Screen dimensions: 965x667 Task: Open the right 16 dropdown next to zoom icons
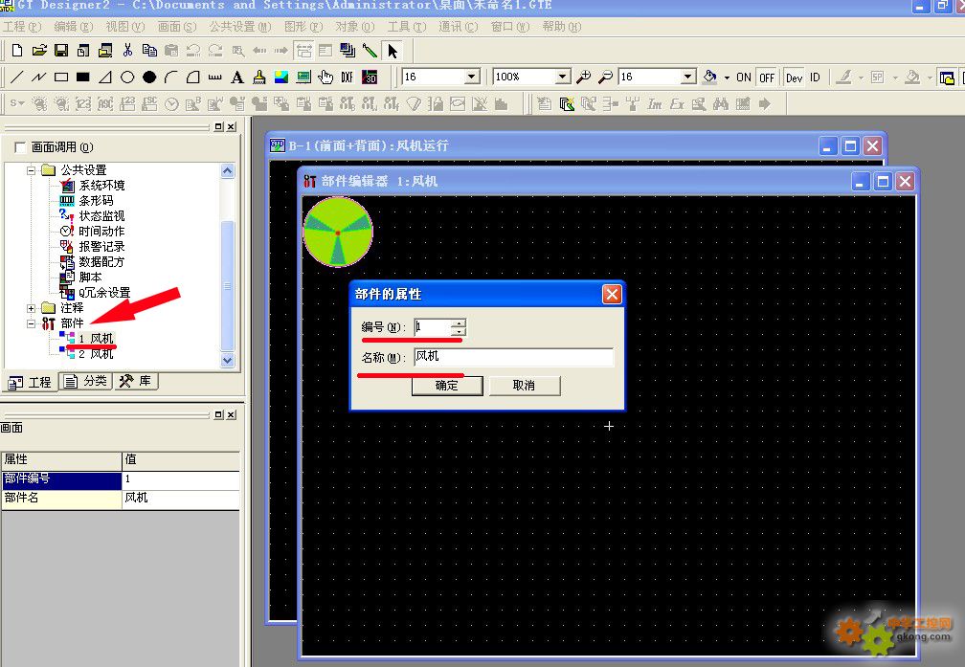point(688,77)
